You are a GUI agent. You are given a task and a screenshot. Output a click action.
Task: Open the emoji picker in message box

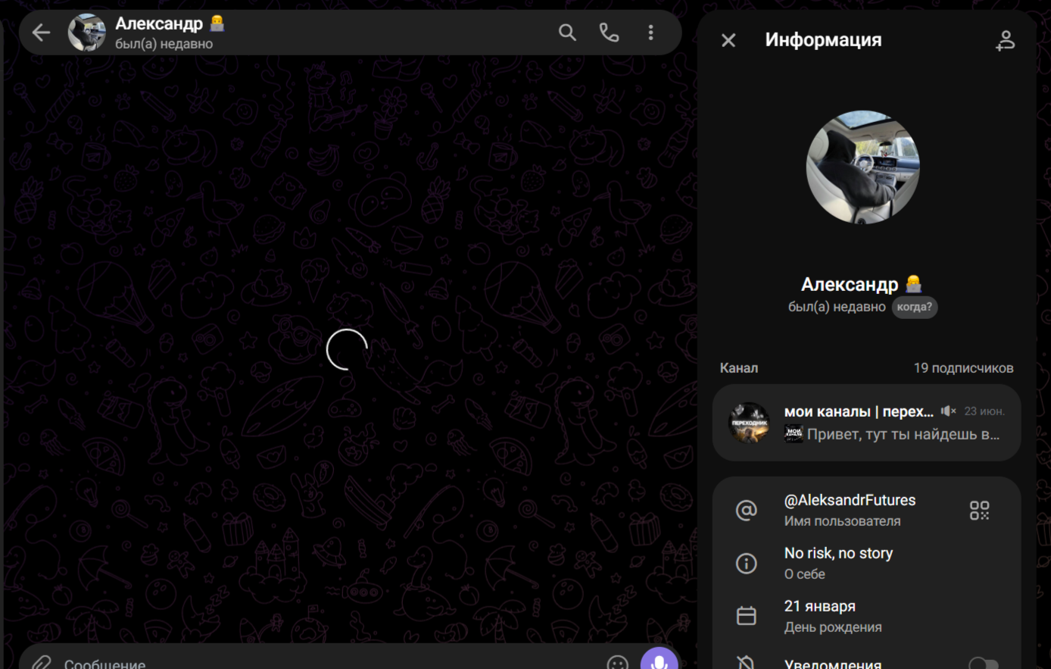coord(617,663)
